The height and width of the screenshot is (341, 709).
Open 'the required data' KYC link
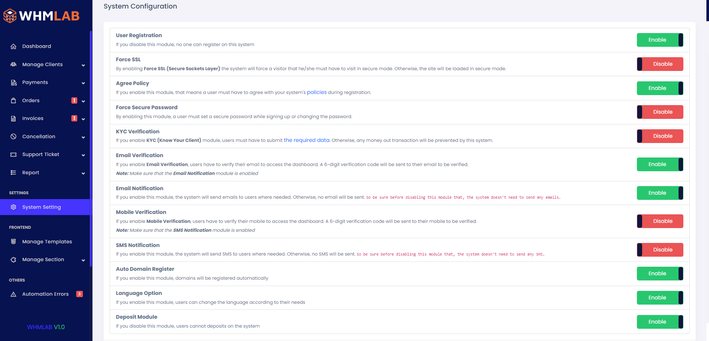tap(307, 140)
